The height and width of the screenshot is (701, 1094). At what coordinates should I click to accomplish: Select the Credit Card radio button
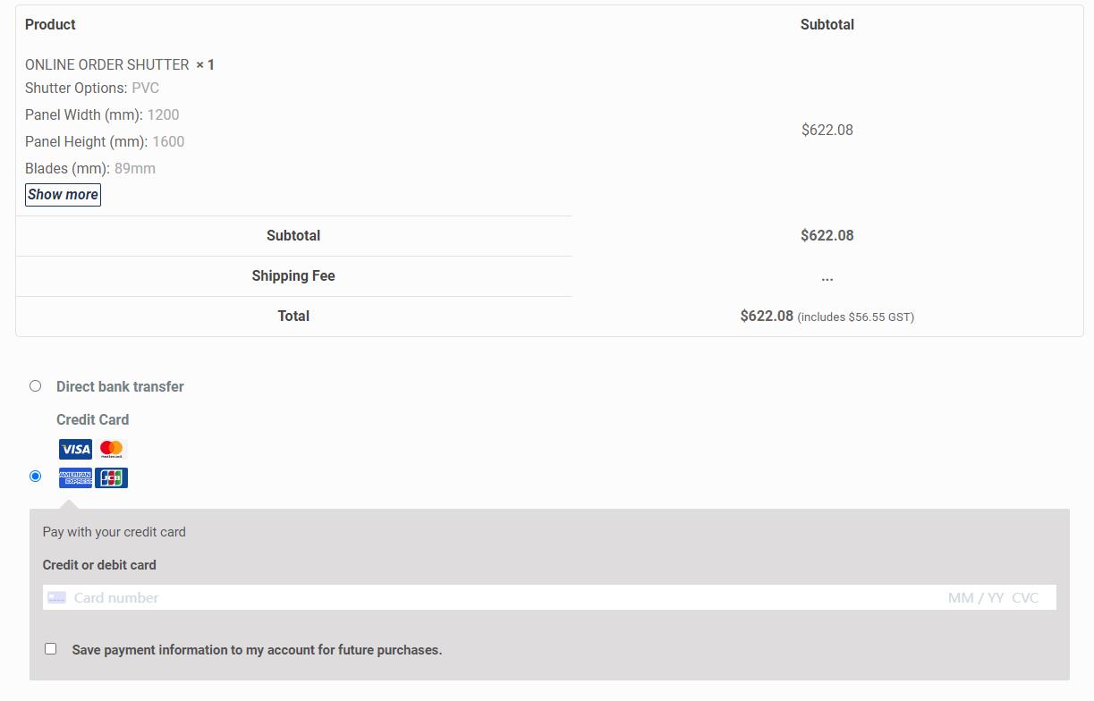pyautogui.click(x=36, y=476)
